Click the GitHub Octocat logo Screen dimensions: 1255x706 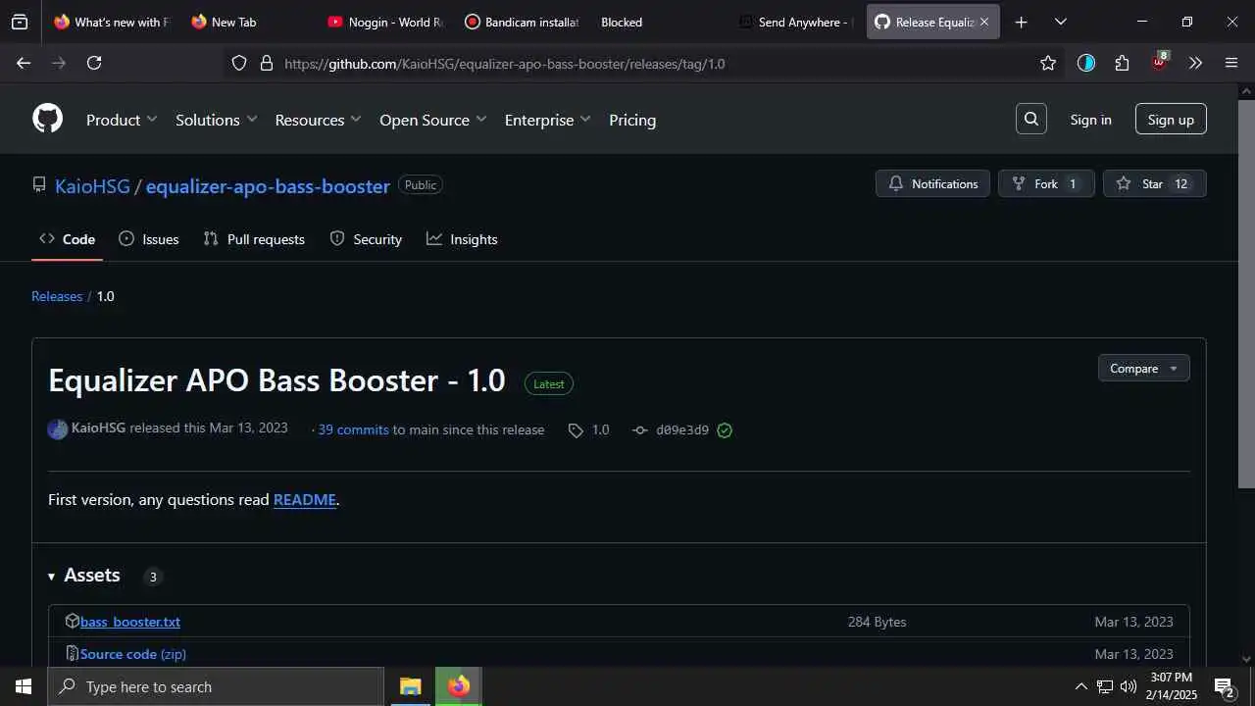click(x=47, y=120)
